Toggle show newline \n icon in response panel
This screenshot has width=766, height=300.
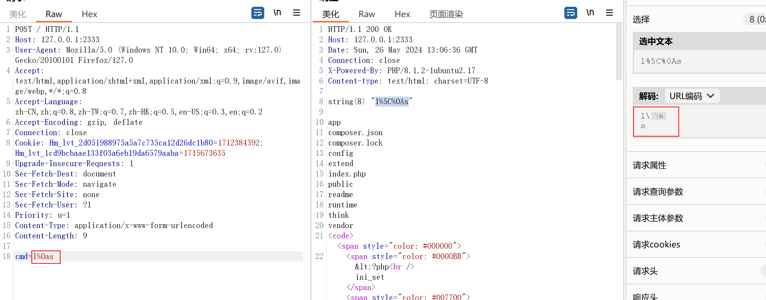coord(590,13)
